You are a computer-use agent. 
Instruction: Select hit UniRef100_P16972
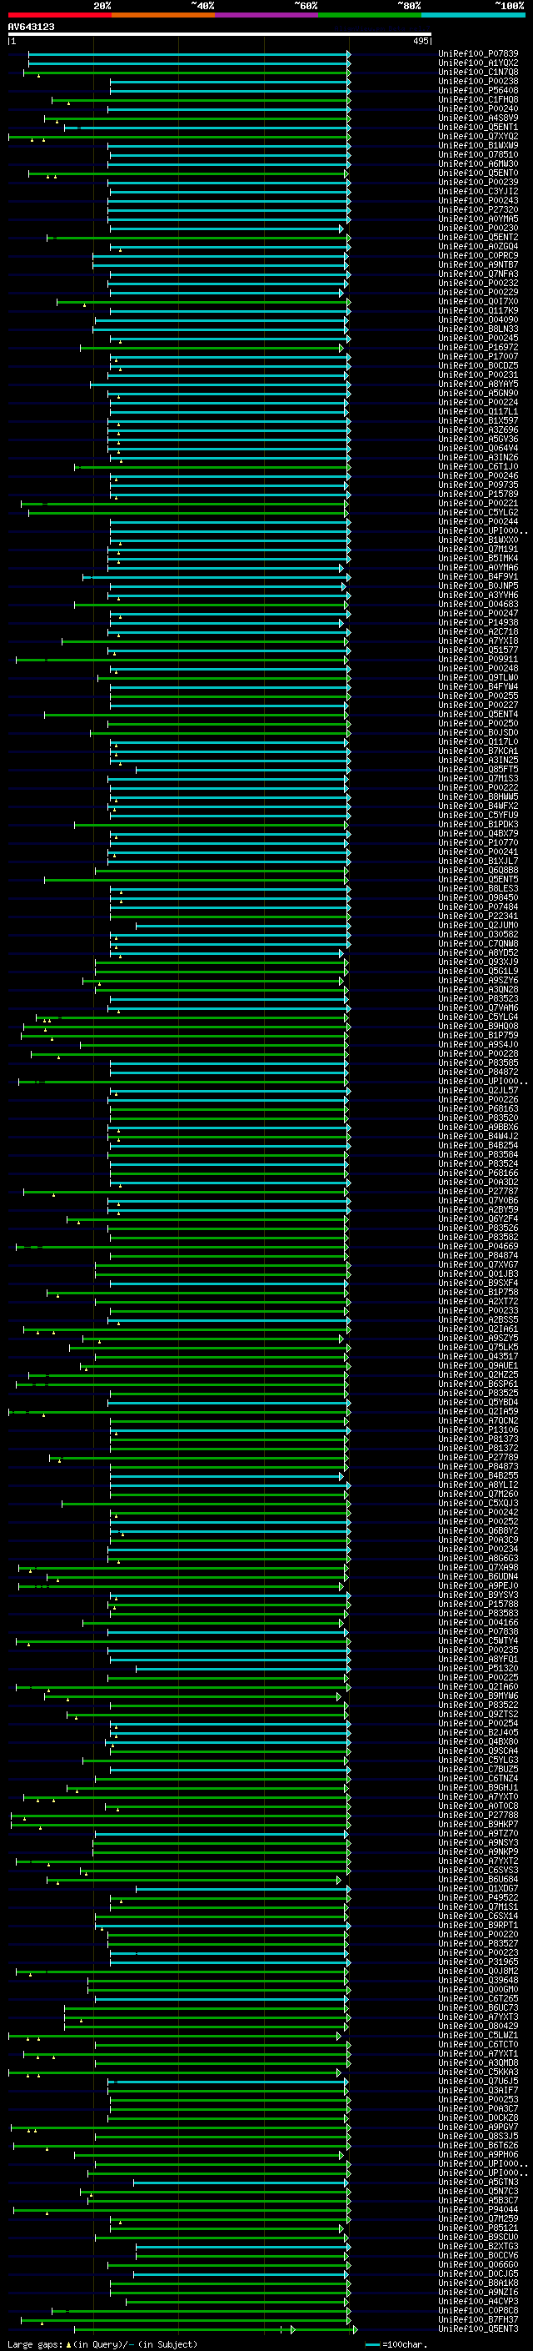point(478,347)
